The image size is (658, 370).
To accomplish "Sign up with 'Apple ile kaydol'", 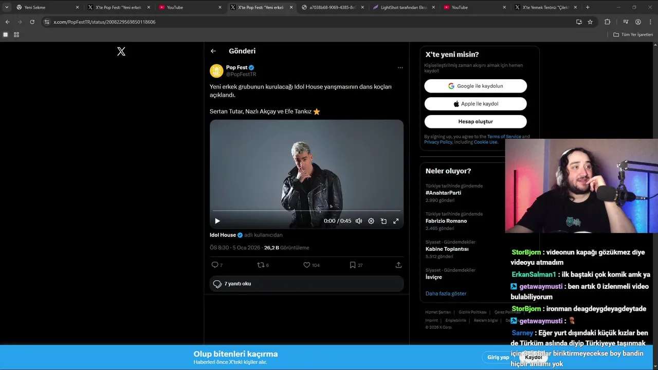I will pyautogui.click(x=476, y=104).
